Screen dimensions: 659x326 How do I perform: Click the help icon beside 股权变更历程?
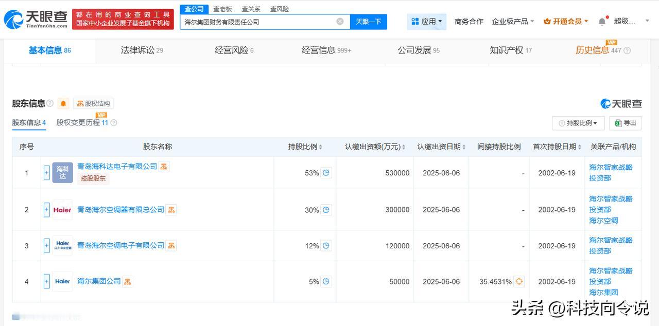tap(114, 123)
